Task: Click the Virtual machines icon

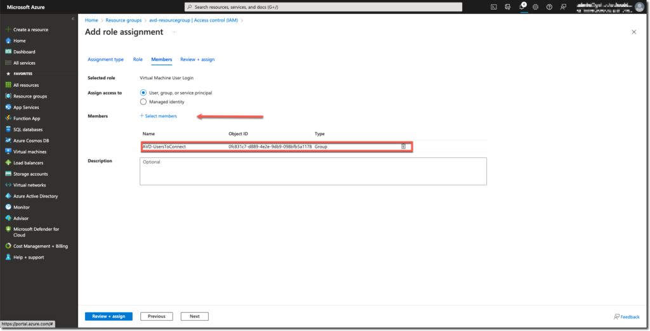Action: [8, 152]
